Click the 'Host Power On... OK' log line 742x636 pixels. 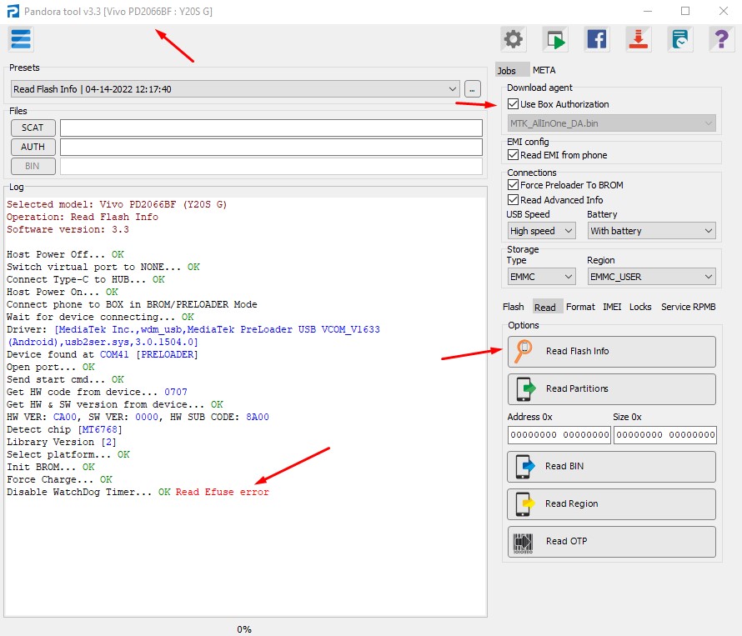(63, 292)
